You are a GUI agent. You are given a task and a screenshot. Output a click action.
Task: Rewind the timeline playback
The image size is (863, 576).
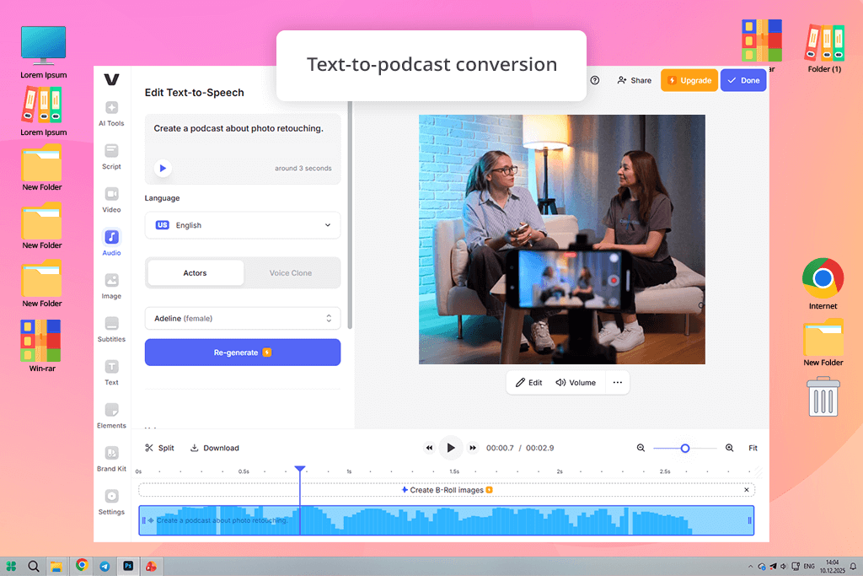(429, 448)
